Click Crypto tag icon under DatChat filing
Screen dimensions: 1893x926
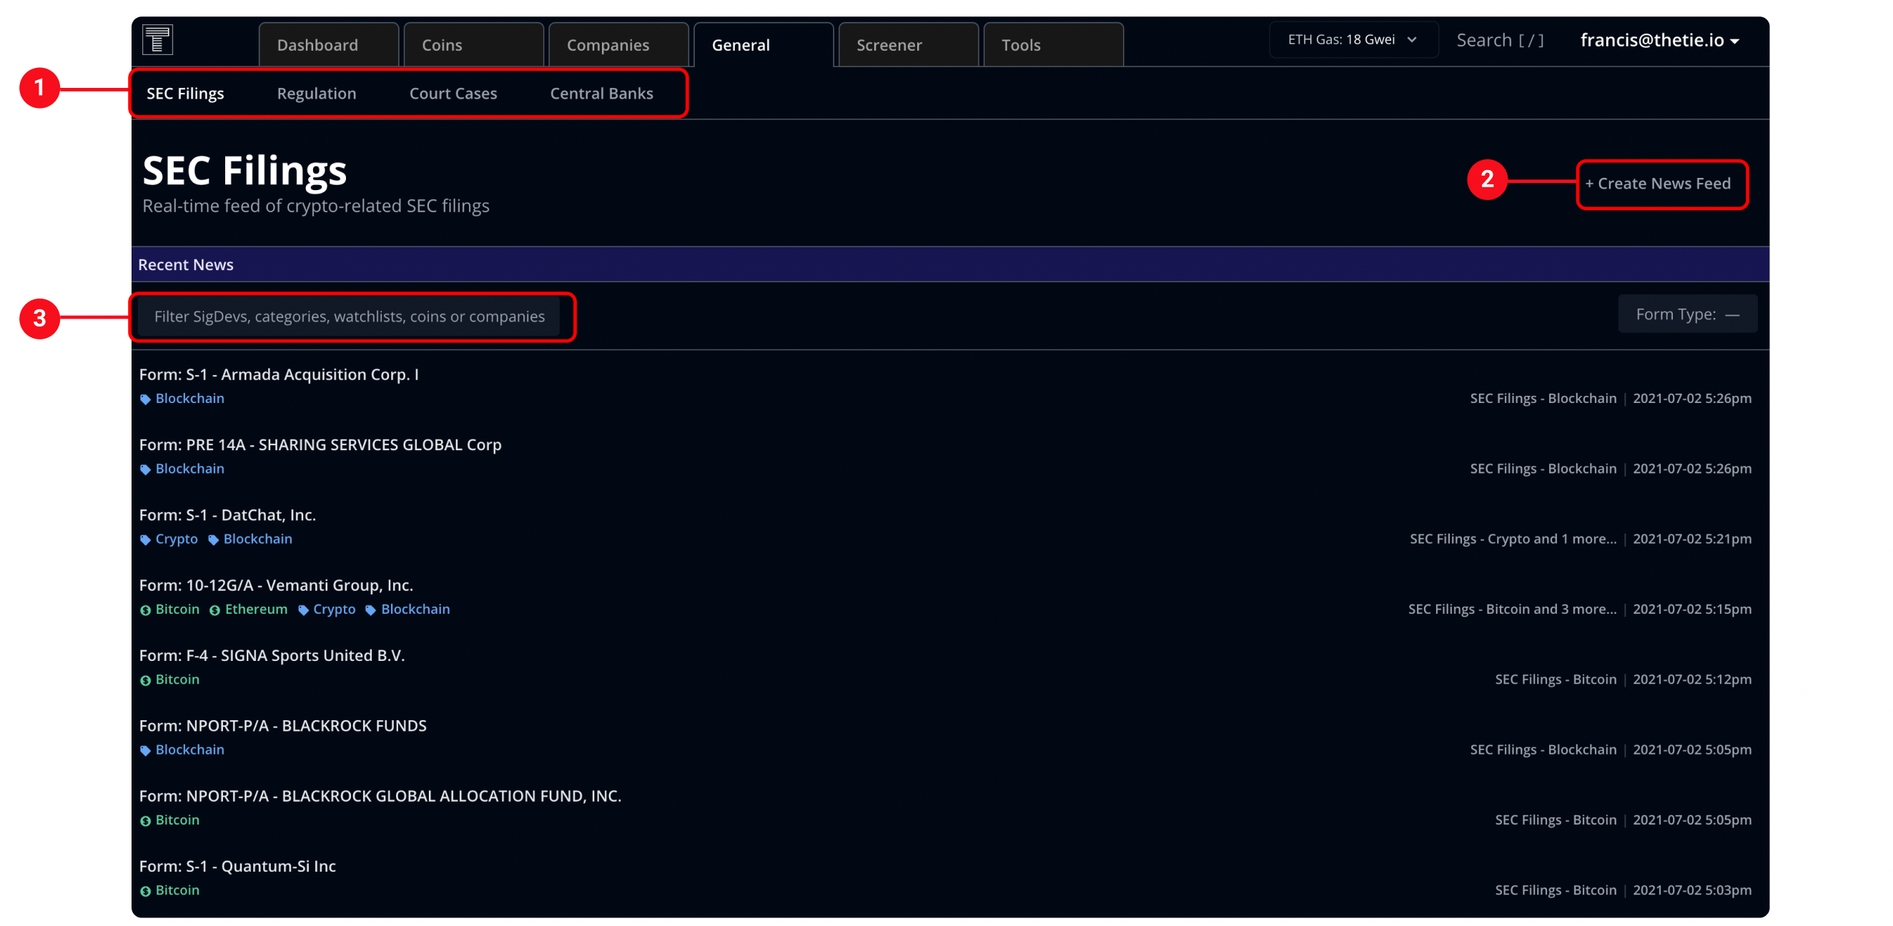[x=146, y=539]
